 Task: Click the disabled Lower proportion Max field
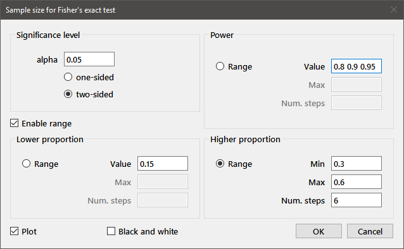[163, 182]
